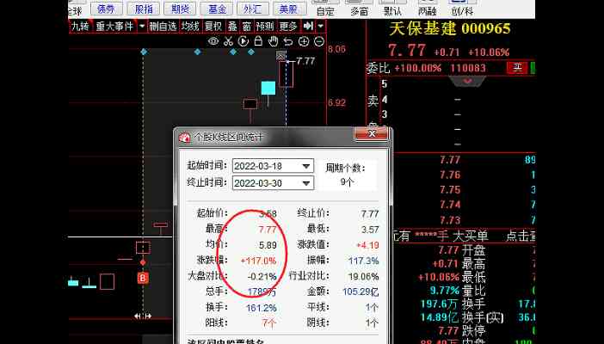
Task: Click the 7.75 price row in order book
Action: [450, 190]
